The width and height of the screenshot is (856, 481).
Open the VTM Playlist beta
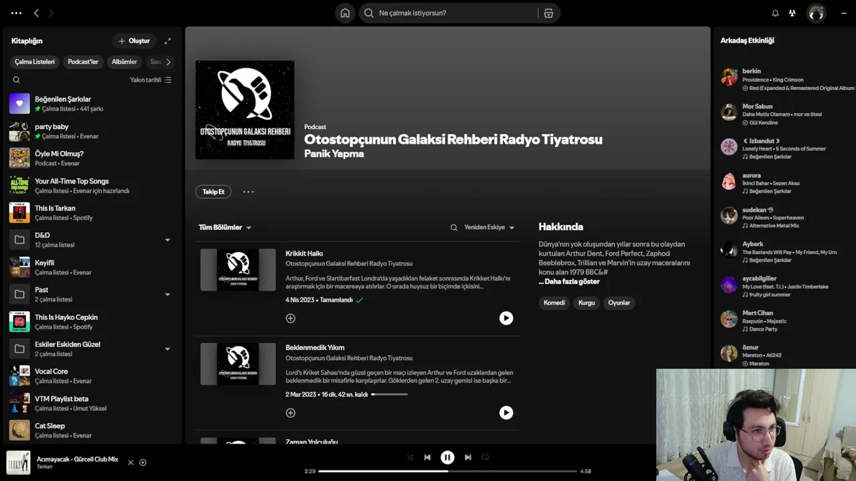click(92, 403)
